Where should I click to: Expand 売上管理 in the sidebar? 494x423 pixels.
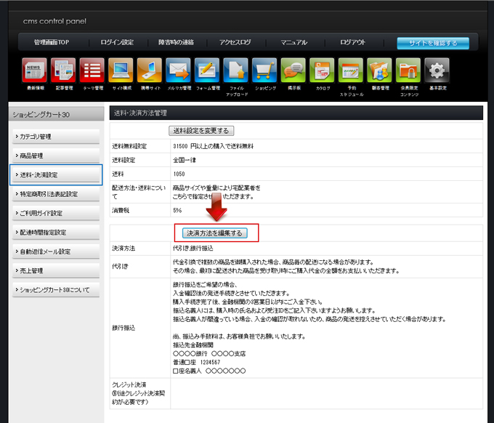coord(56,271)
